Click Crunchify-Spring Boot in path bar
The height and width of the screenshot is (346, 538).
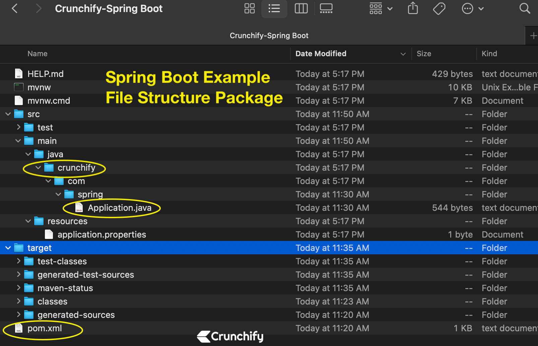click(x=269, y=35)
